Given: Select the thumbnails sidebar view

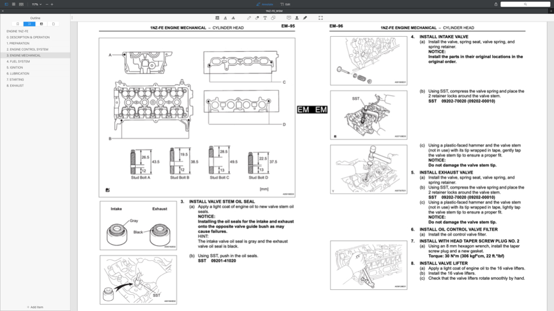Looking at the screenshot, I should (54, 24).
